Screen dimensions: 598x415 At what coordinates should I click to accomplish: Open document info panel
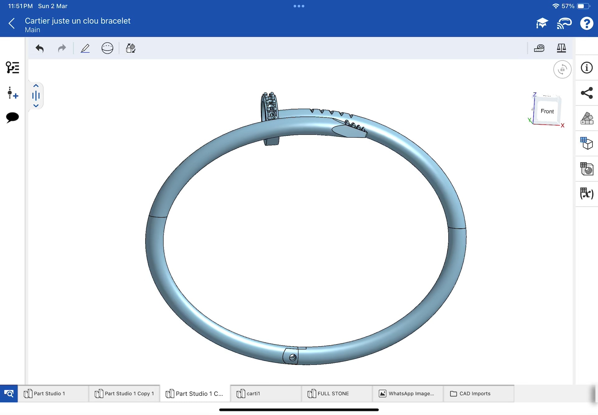[587, 68]
